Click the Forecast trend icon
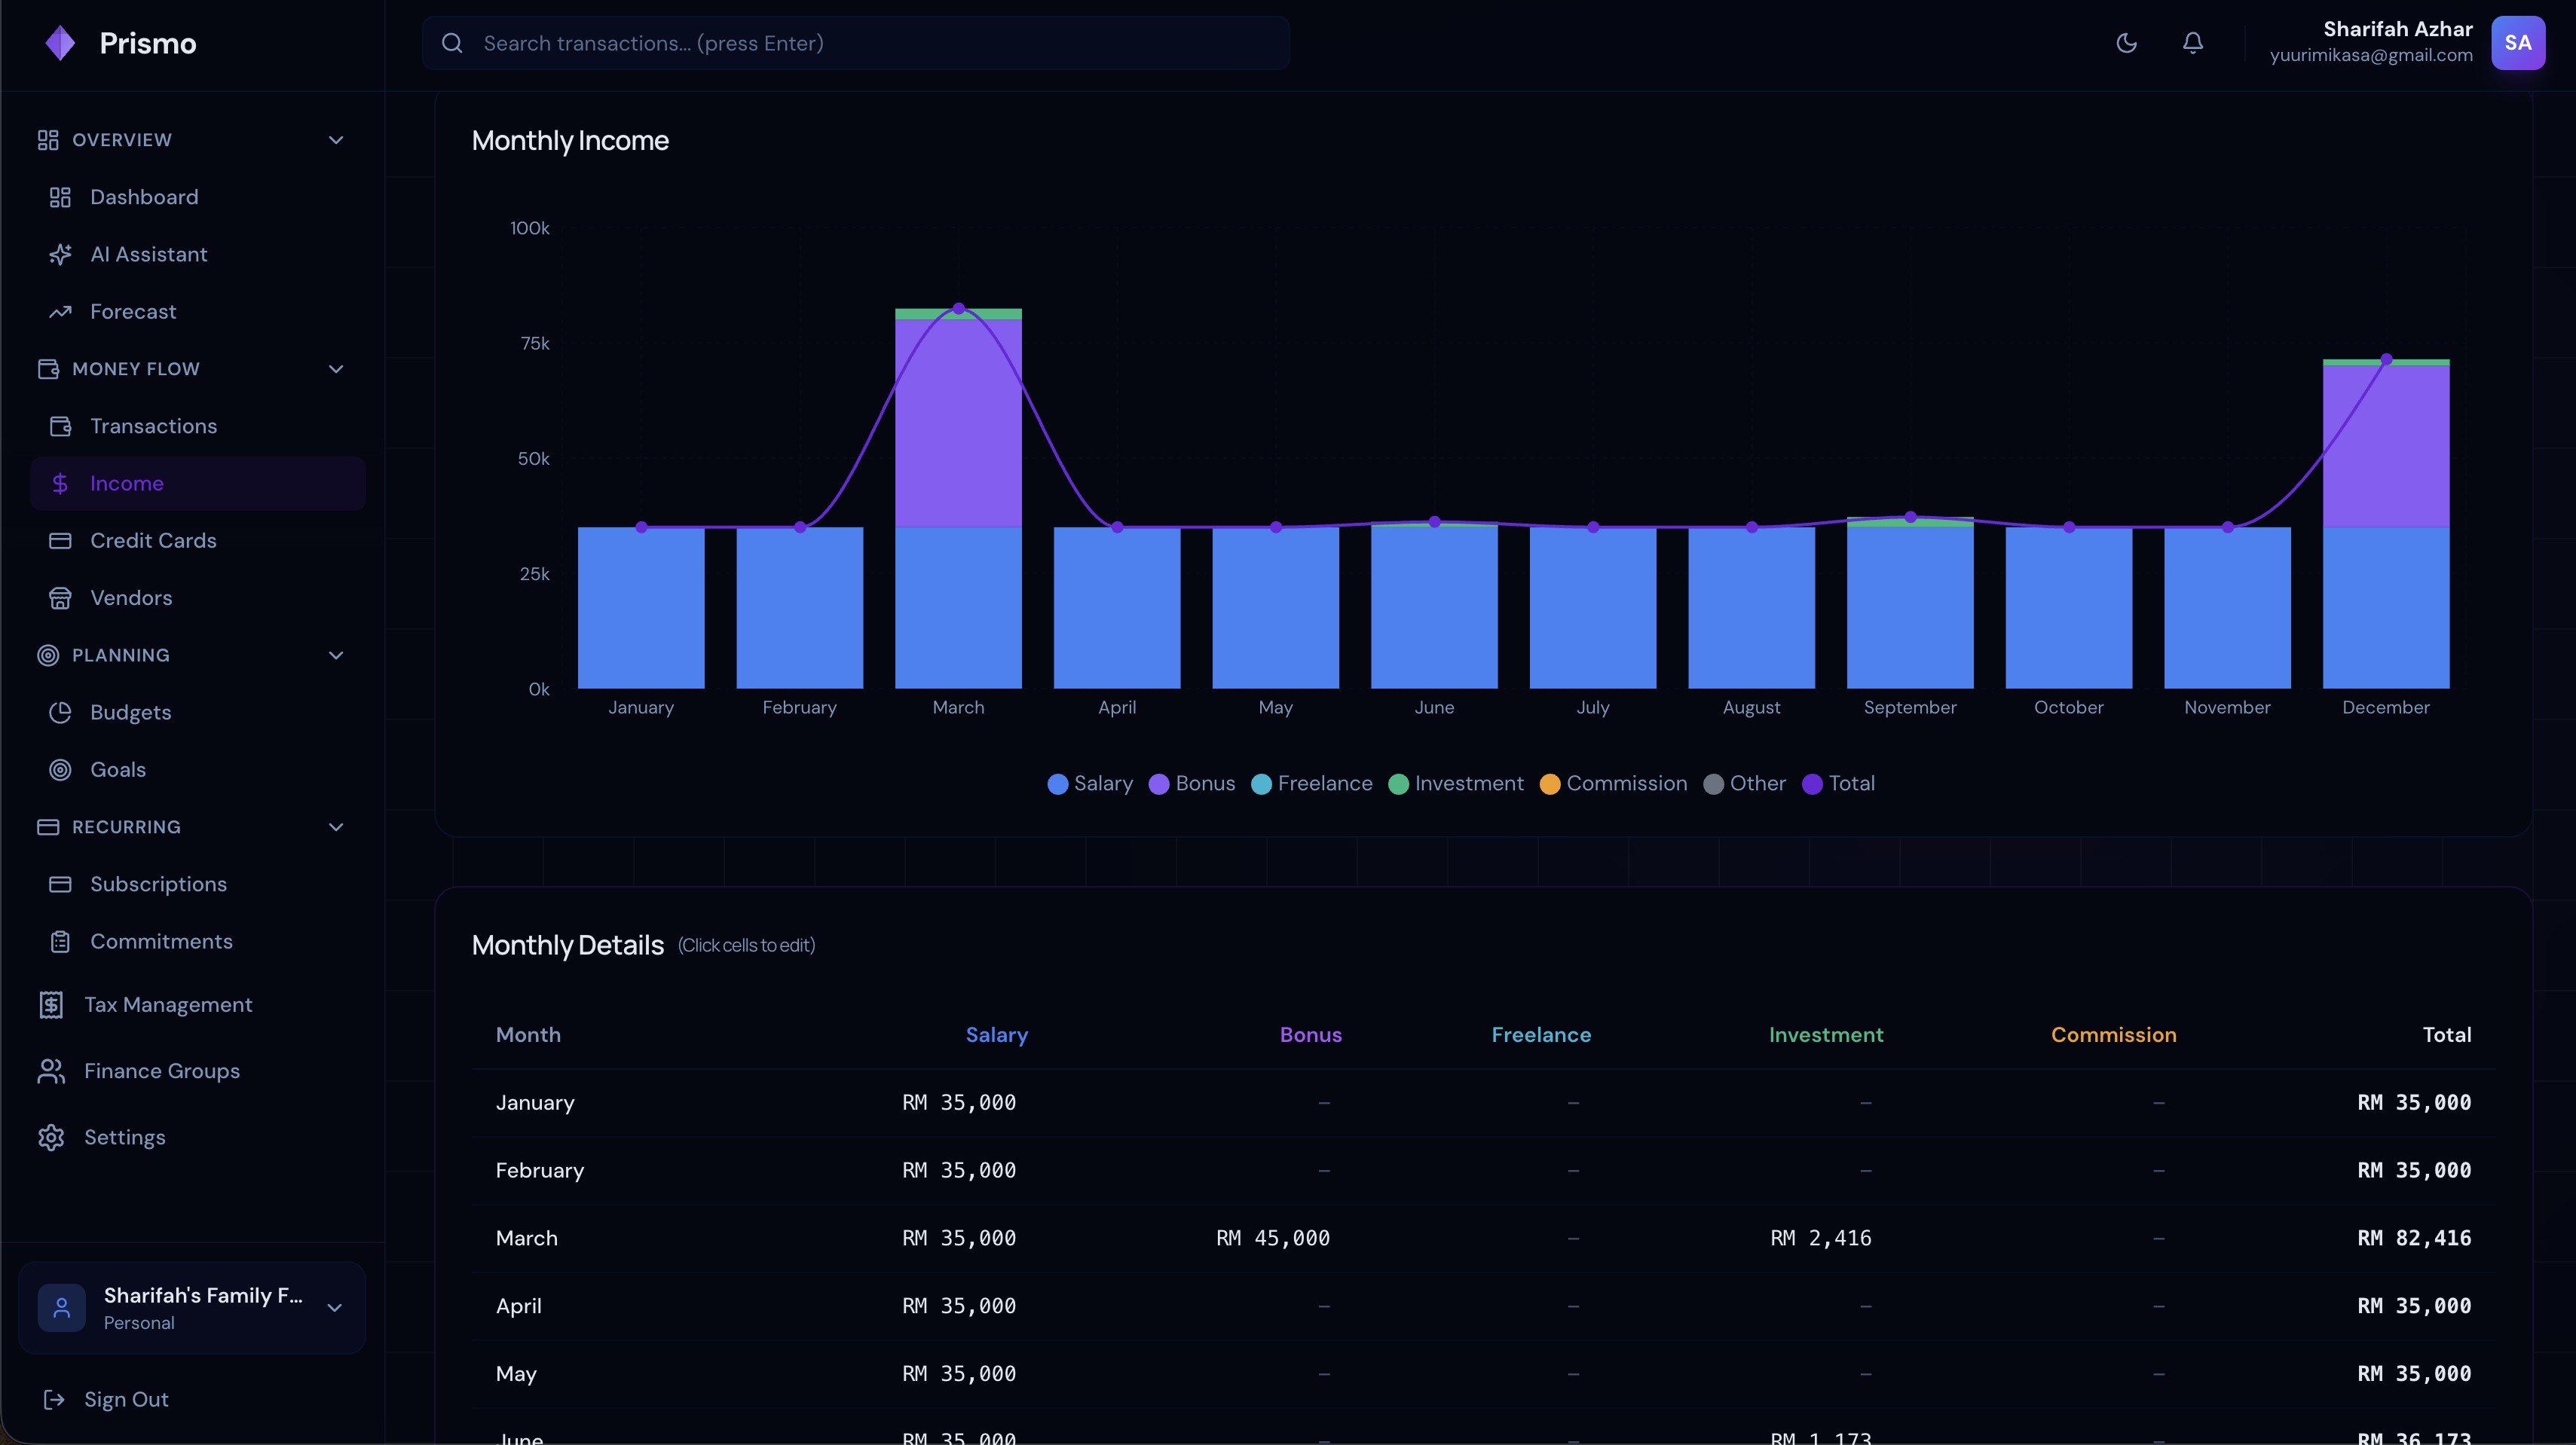This screenshot has width=2576, height=1445. pyautogui.click(x=60, y=312)
